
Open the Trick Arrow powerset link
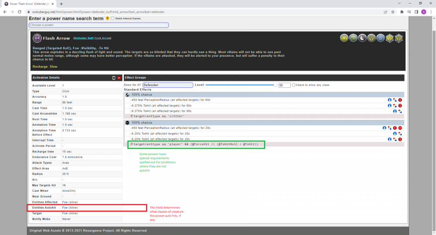(102, 39)
